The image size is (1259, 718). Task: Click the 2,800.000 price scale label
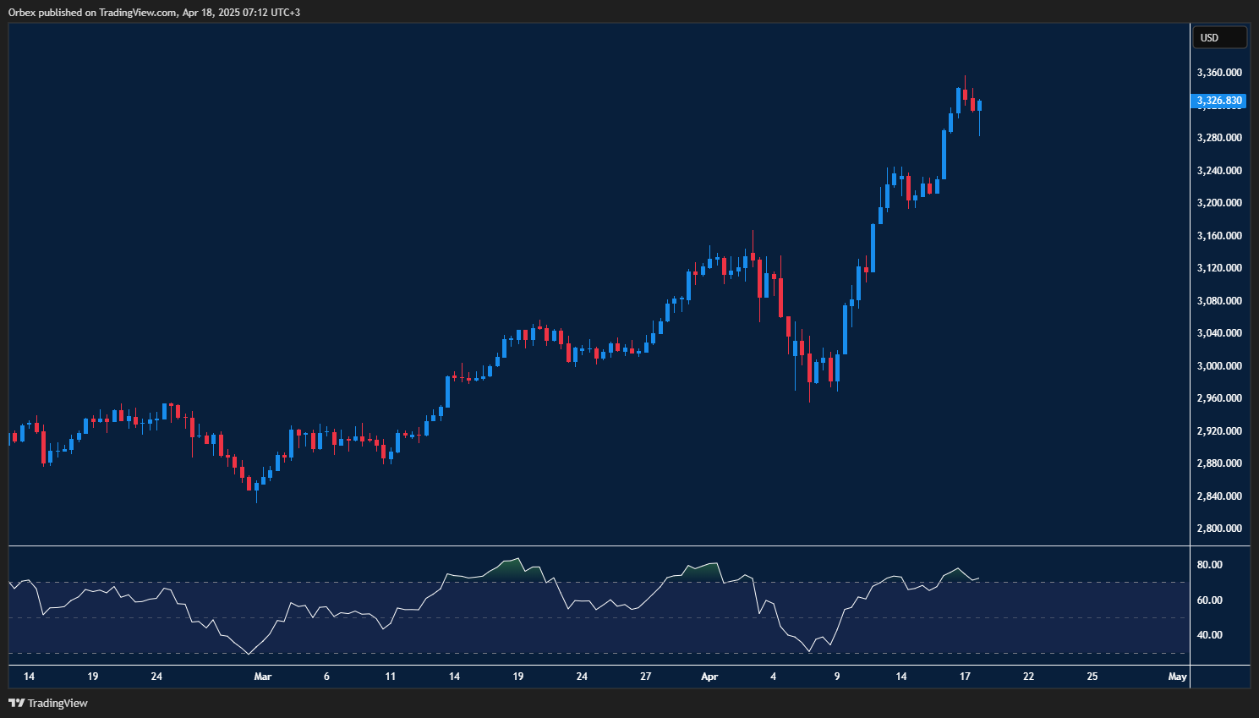point(1218,528)
